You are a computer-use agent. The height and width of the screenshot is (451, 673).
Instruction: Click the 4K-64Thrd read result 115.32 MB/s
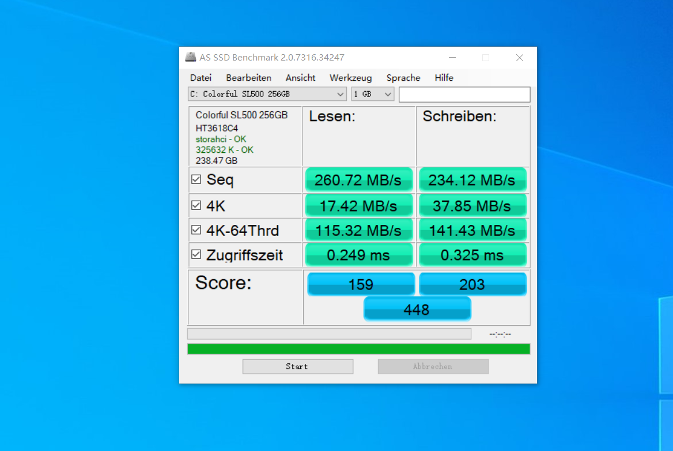click(359, 231)
